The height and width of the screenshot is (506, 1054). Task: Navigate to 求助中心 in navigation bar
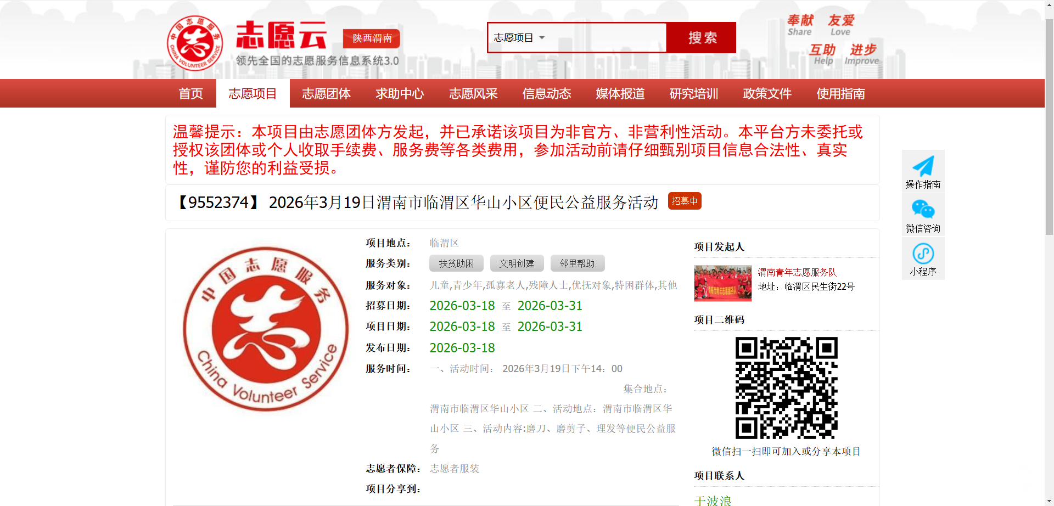point(400,94)
